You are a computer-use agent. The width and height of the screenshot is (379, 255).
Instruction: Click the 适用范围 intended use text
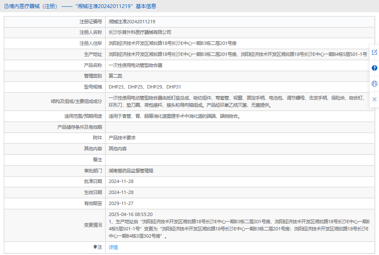click(x=174, y=116)
